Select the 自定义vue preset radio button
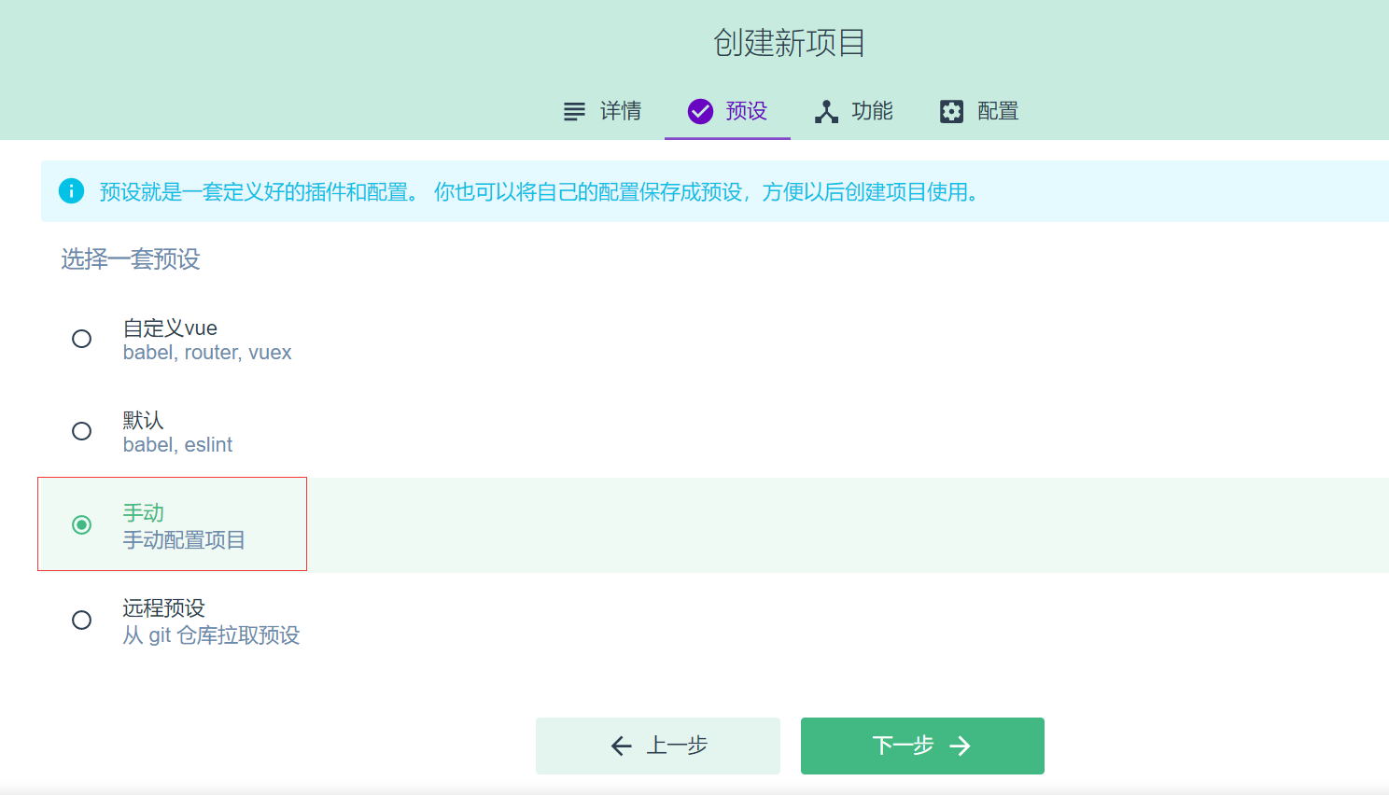Viewport: 1389px width, 795px height. coord(82,339)
